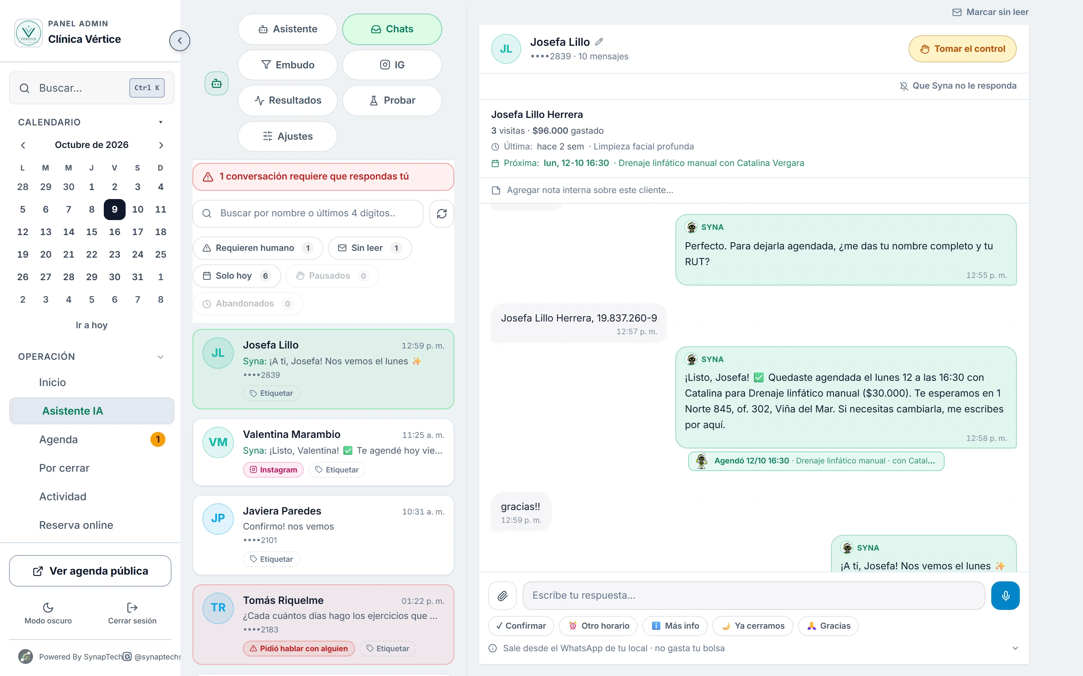This screenshot has height=676, width=1083.
Task: Click Tomar el control button
Action: point(962,49)
